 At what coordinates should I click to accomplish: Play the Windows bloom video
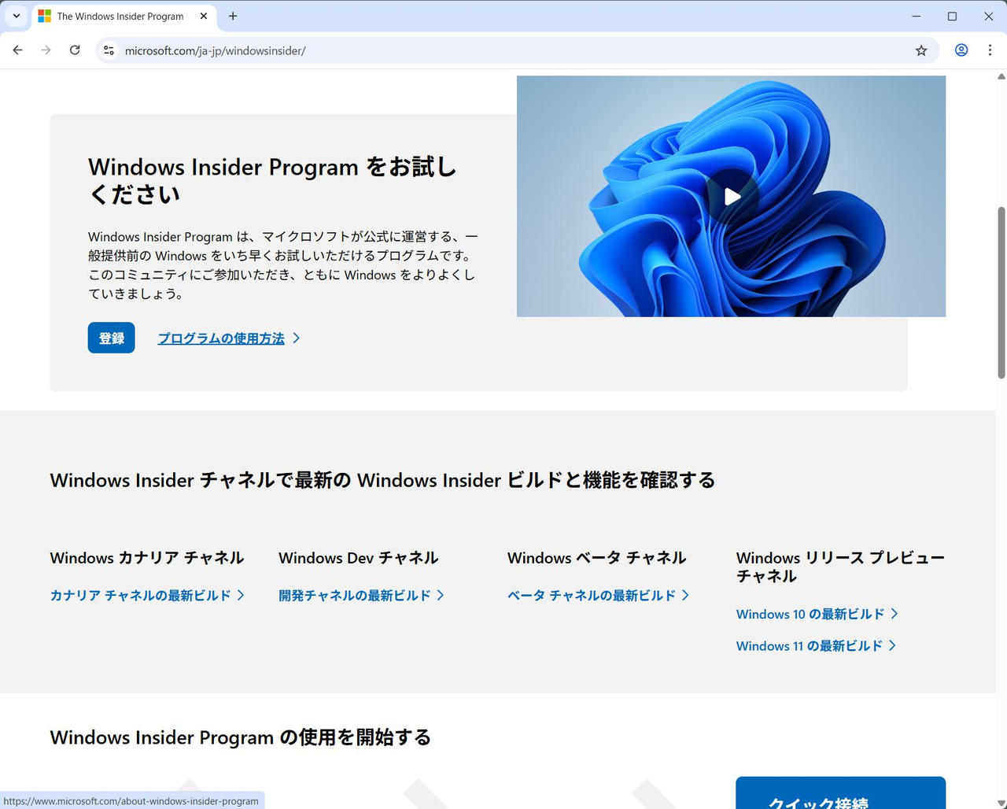click(732, 196)
